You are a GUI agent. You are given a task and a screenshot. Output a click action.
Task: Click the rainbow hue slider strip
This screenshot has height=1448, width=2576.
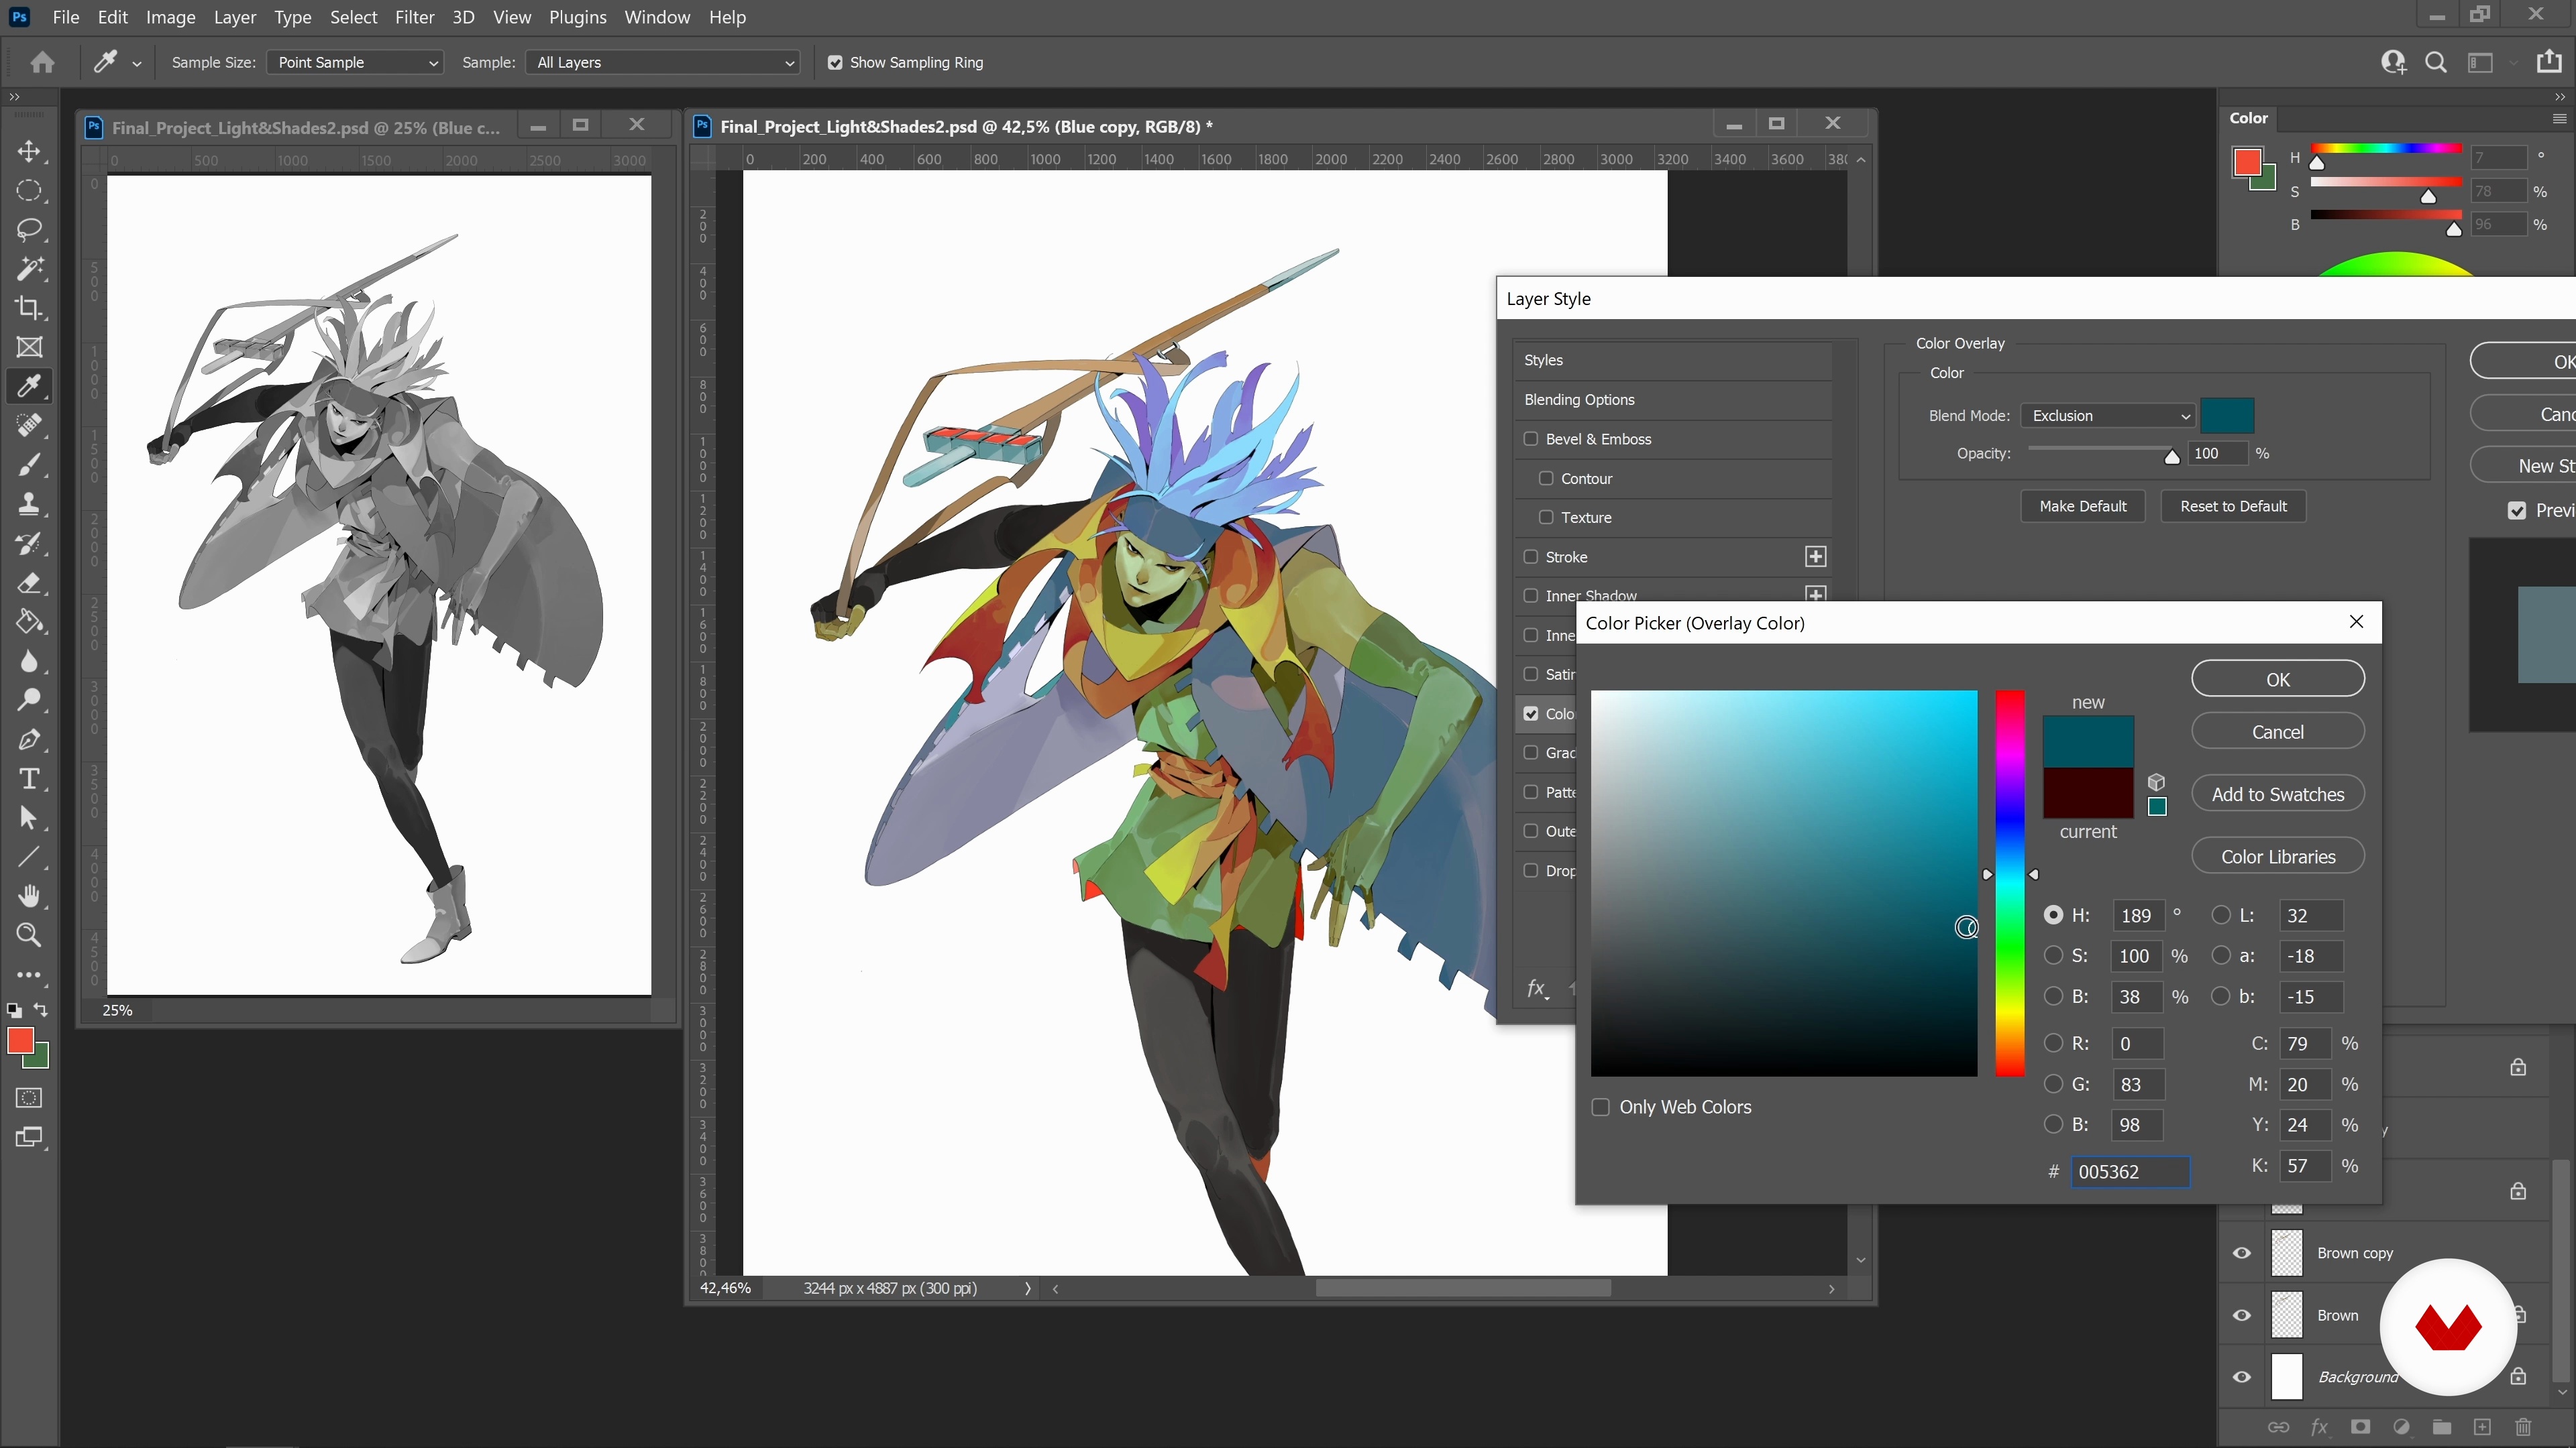click(2010, 884)
